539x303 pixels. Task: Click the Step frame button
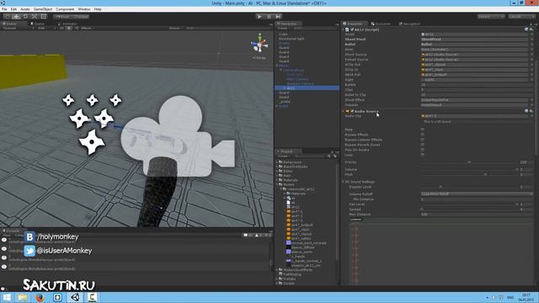pos(278,17)
